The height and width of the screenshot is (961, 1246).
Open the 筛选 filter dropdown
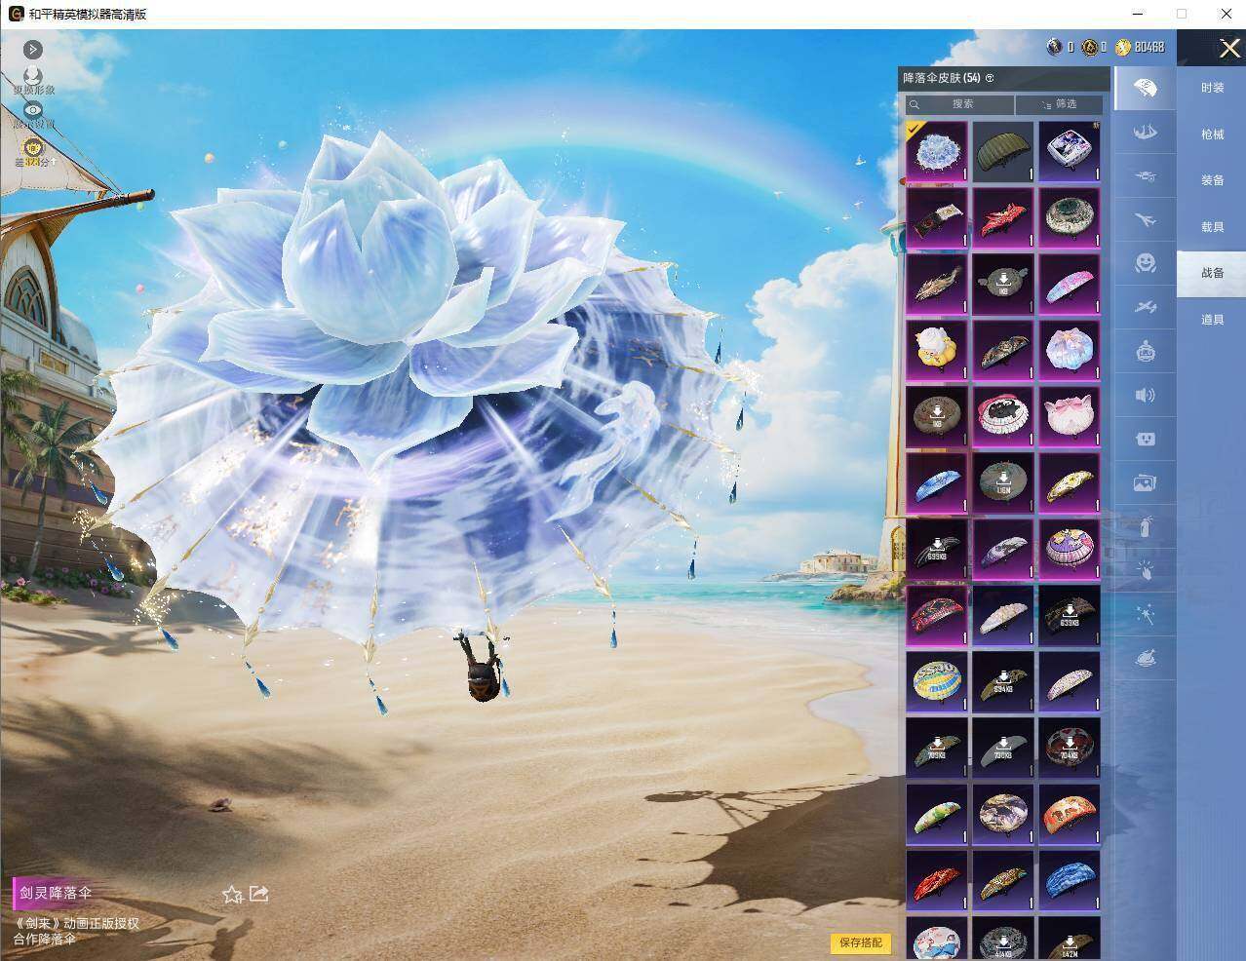point(1060,104)
